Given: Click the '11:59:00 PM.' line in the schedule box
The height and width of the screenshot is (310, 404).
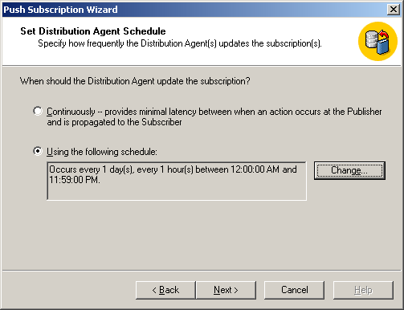Looking at the screenshot, I should [x=75, y=180].
